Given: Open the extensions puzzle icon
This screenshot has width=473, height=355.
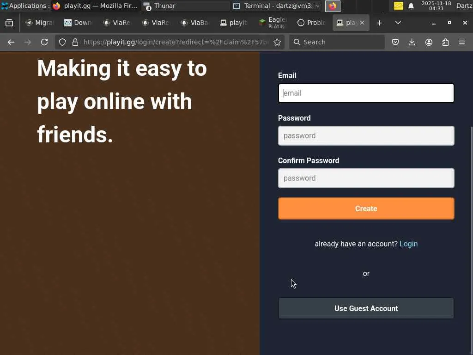Looking at the screenshot, I should tap(445, 42).
